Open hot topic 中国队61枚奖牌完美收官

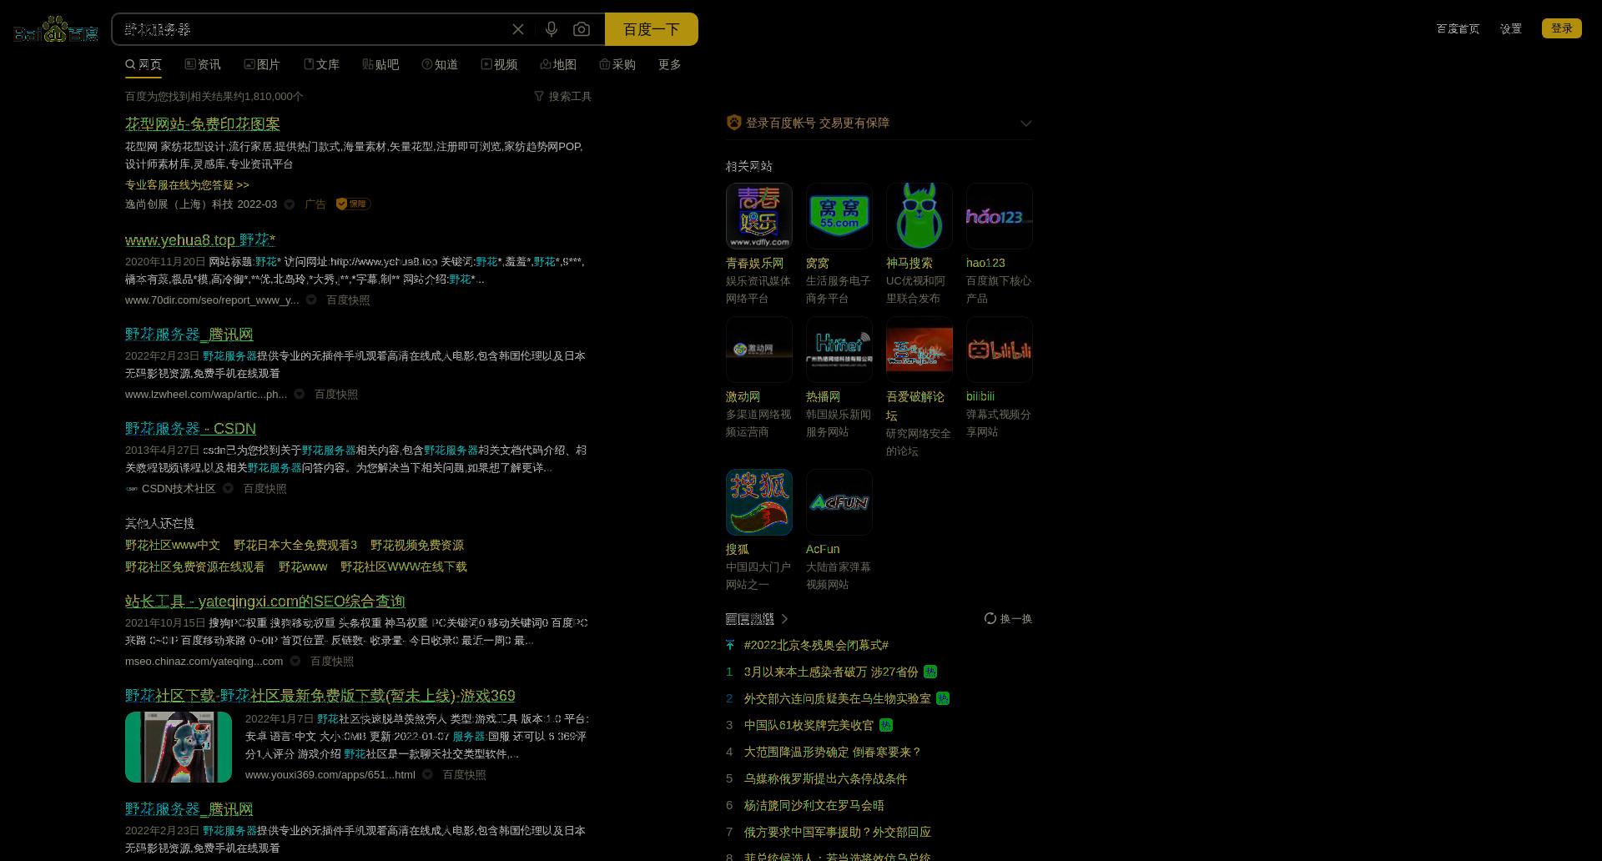coord(809,726)
